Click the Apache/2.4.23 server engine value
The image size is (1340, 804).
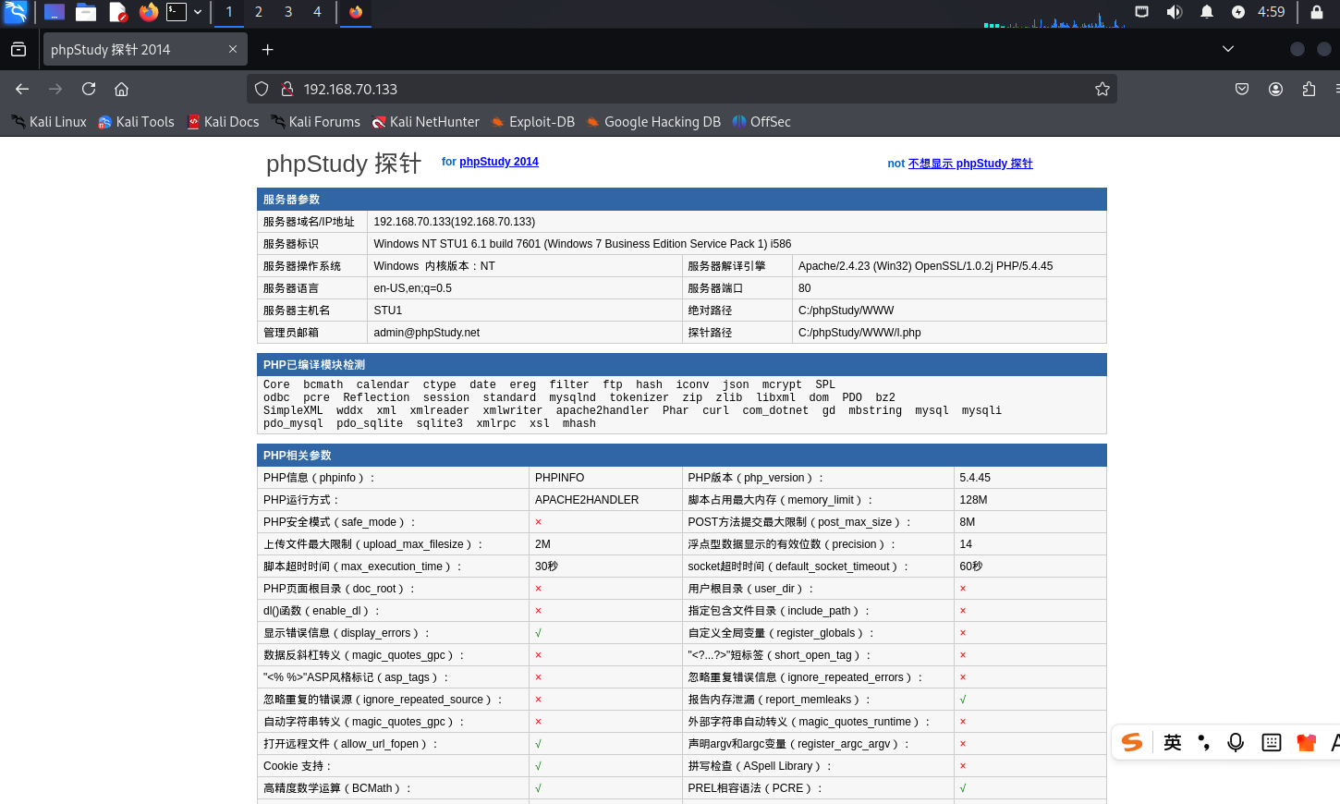pyautogui.click(x=925, y=266)
